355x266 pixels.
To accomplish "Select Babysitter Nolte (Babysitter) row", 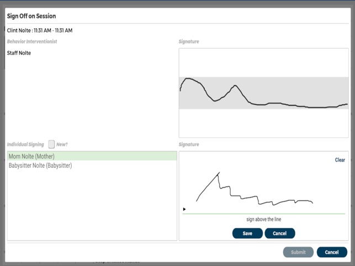I will [x=92, y=166].
